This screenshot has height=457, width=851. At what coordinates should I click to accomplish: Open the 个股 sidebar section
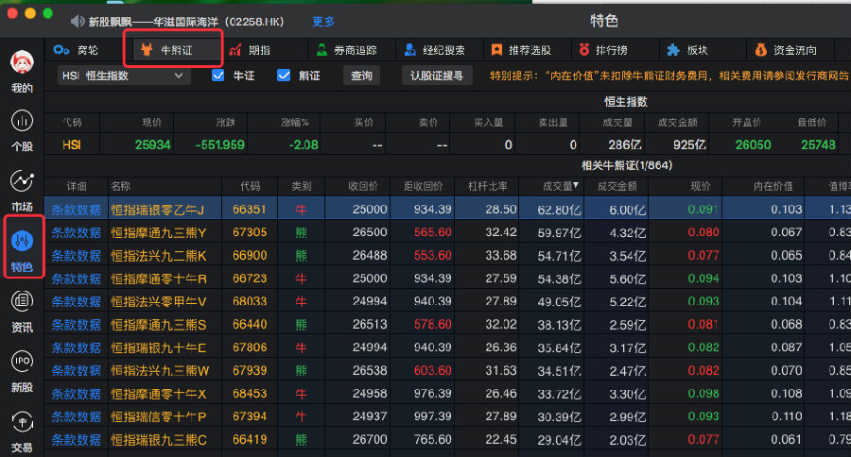(23, 130)
